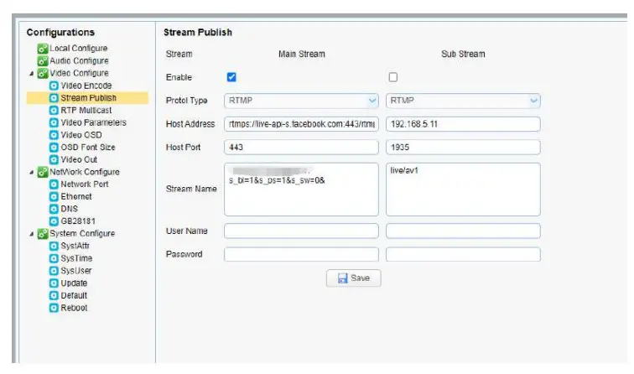Click the RTP Multicast item icon
The width and height of the screenshot is (634, 374).
point(54,111)
